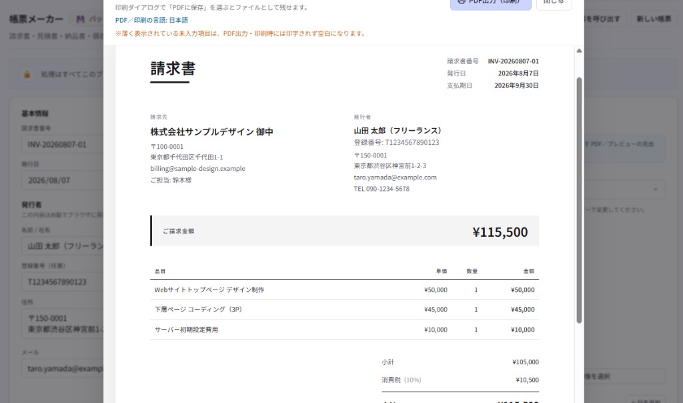Click the 帳票メーカー app title
This screenshot has height=403, width=683.
(x=36, y=19)
